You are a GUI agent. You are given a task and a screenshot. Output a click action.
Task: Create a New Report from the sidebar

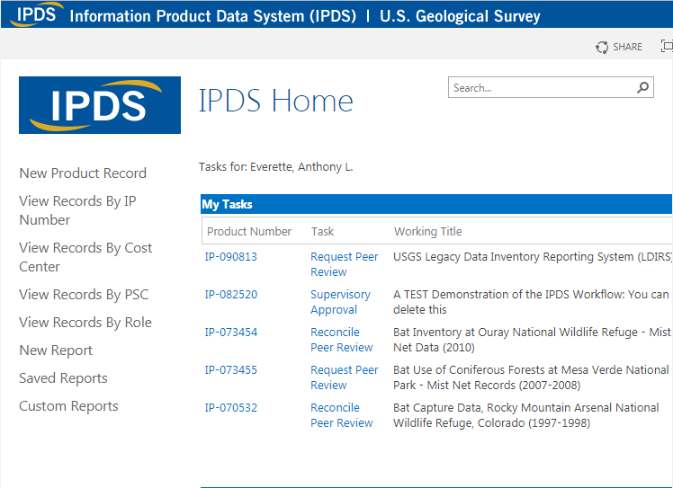(x=56, y=350)
